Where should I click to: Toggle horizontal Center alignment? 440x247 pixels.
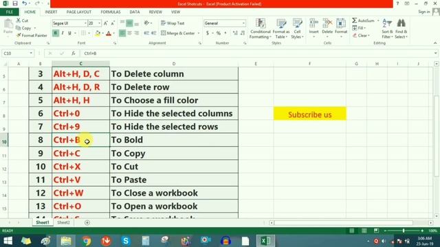pos(130,33)
